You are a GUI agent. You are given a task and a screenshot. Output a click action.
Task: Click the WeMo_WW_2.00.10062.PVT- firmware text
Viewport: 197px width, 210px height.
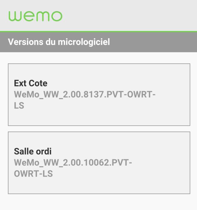[73, 163]
